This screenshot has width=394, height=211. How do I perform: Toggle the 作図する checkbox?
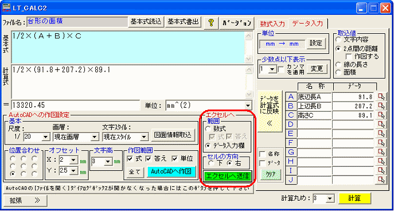coord(349,57)
